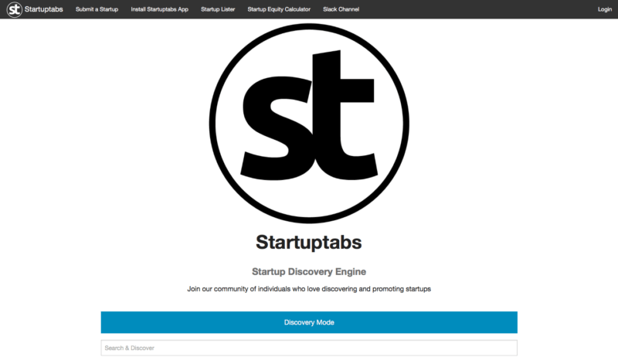The image size is (618, 357).
Task: Focus the Search & Discover input field
Action: [x=309, y=348]
